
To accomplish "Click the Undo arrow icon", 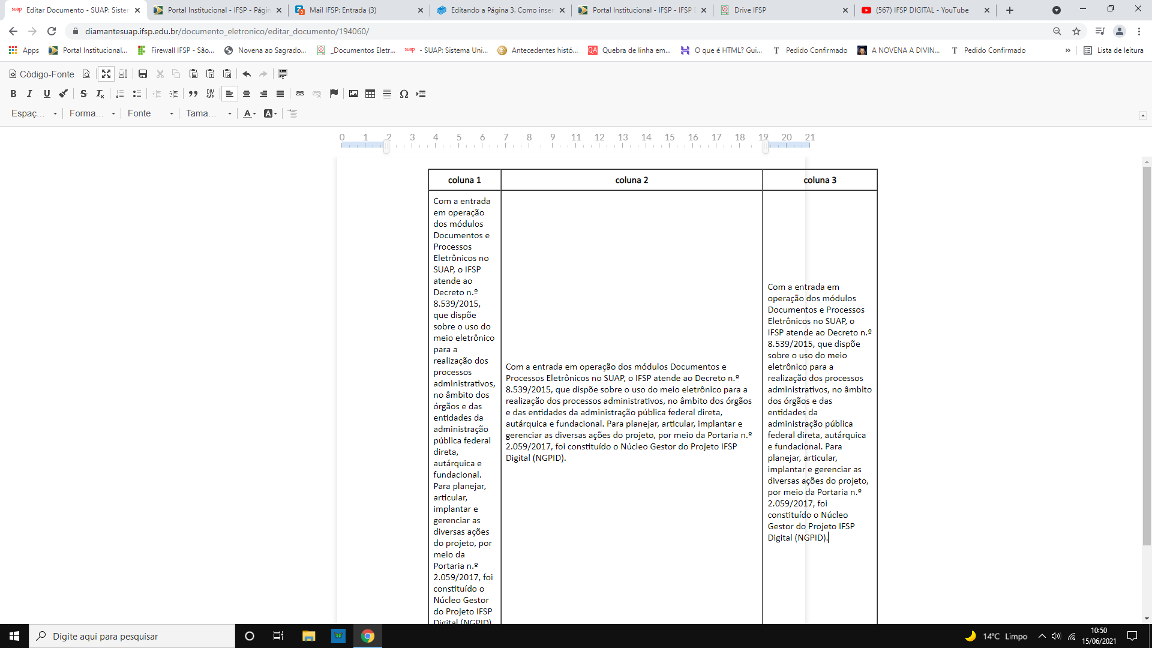I will point(247,74).
